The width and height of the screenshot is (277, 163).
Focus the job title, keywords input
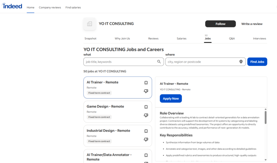pos(120,62)
